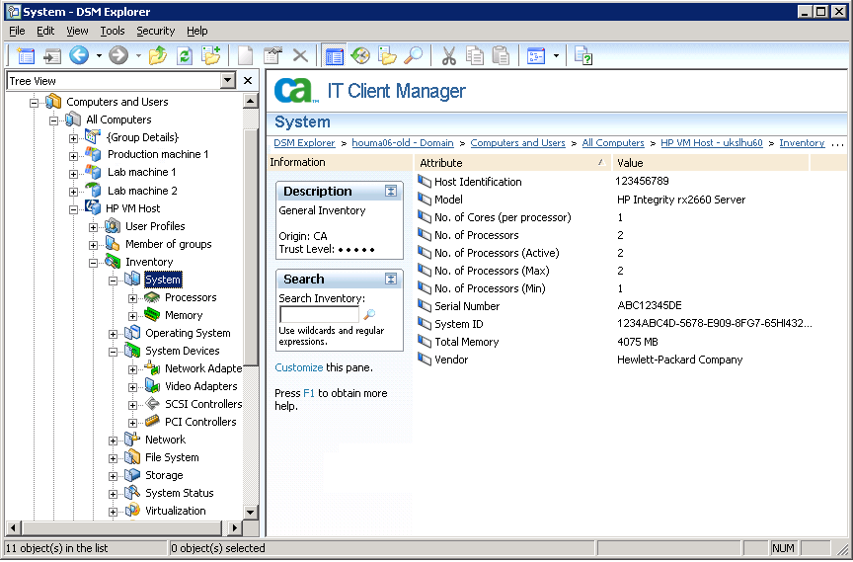Screen dimensions: 853x562
Task: Click the green Refresh toolbar icon
Action: point(185,56)
